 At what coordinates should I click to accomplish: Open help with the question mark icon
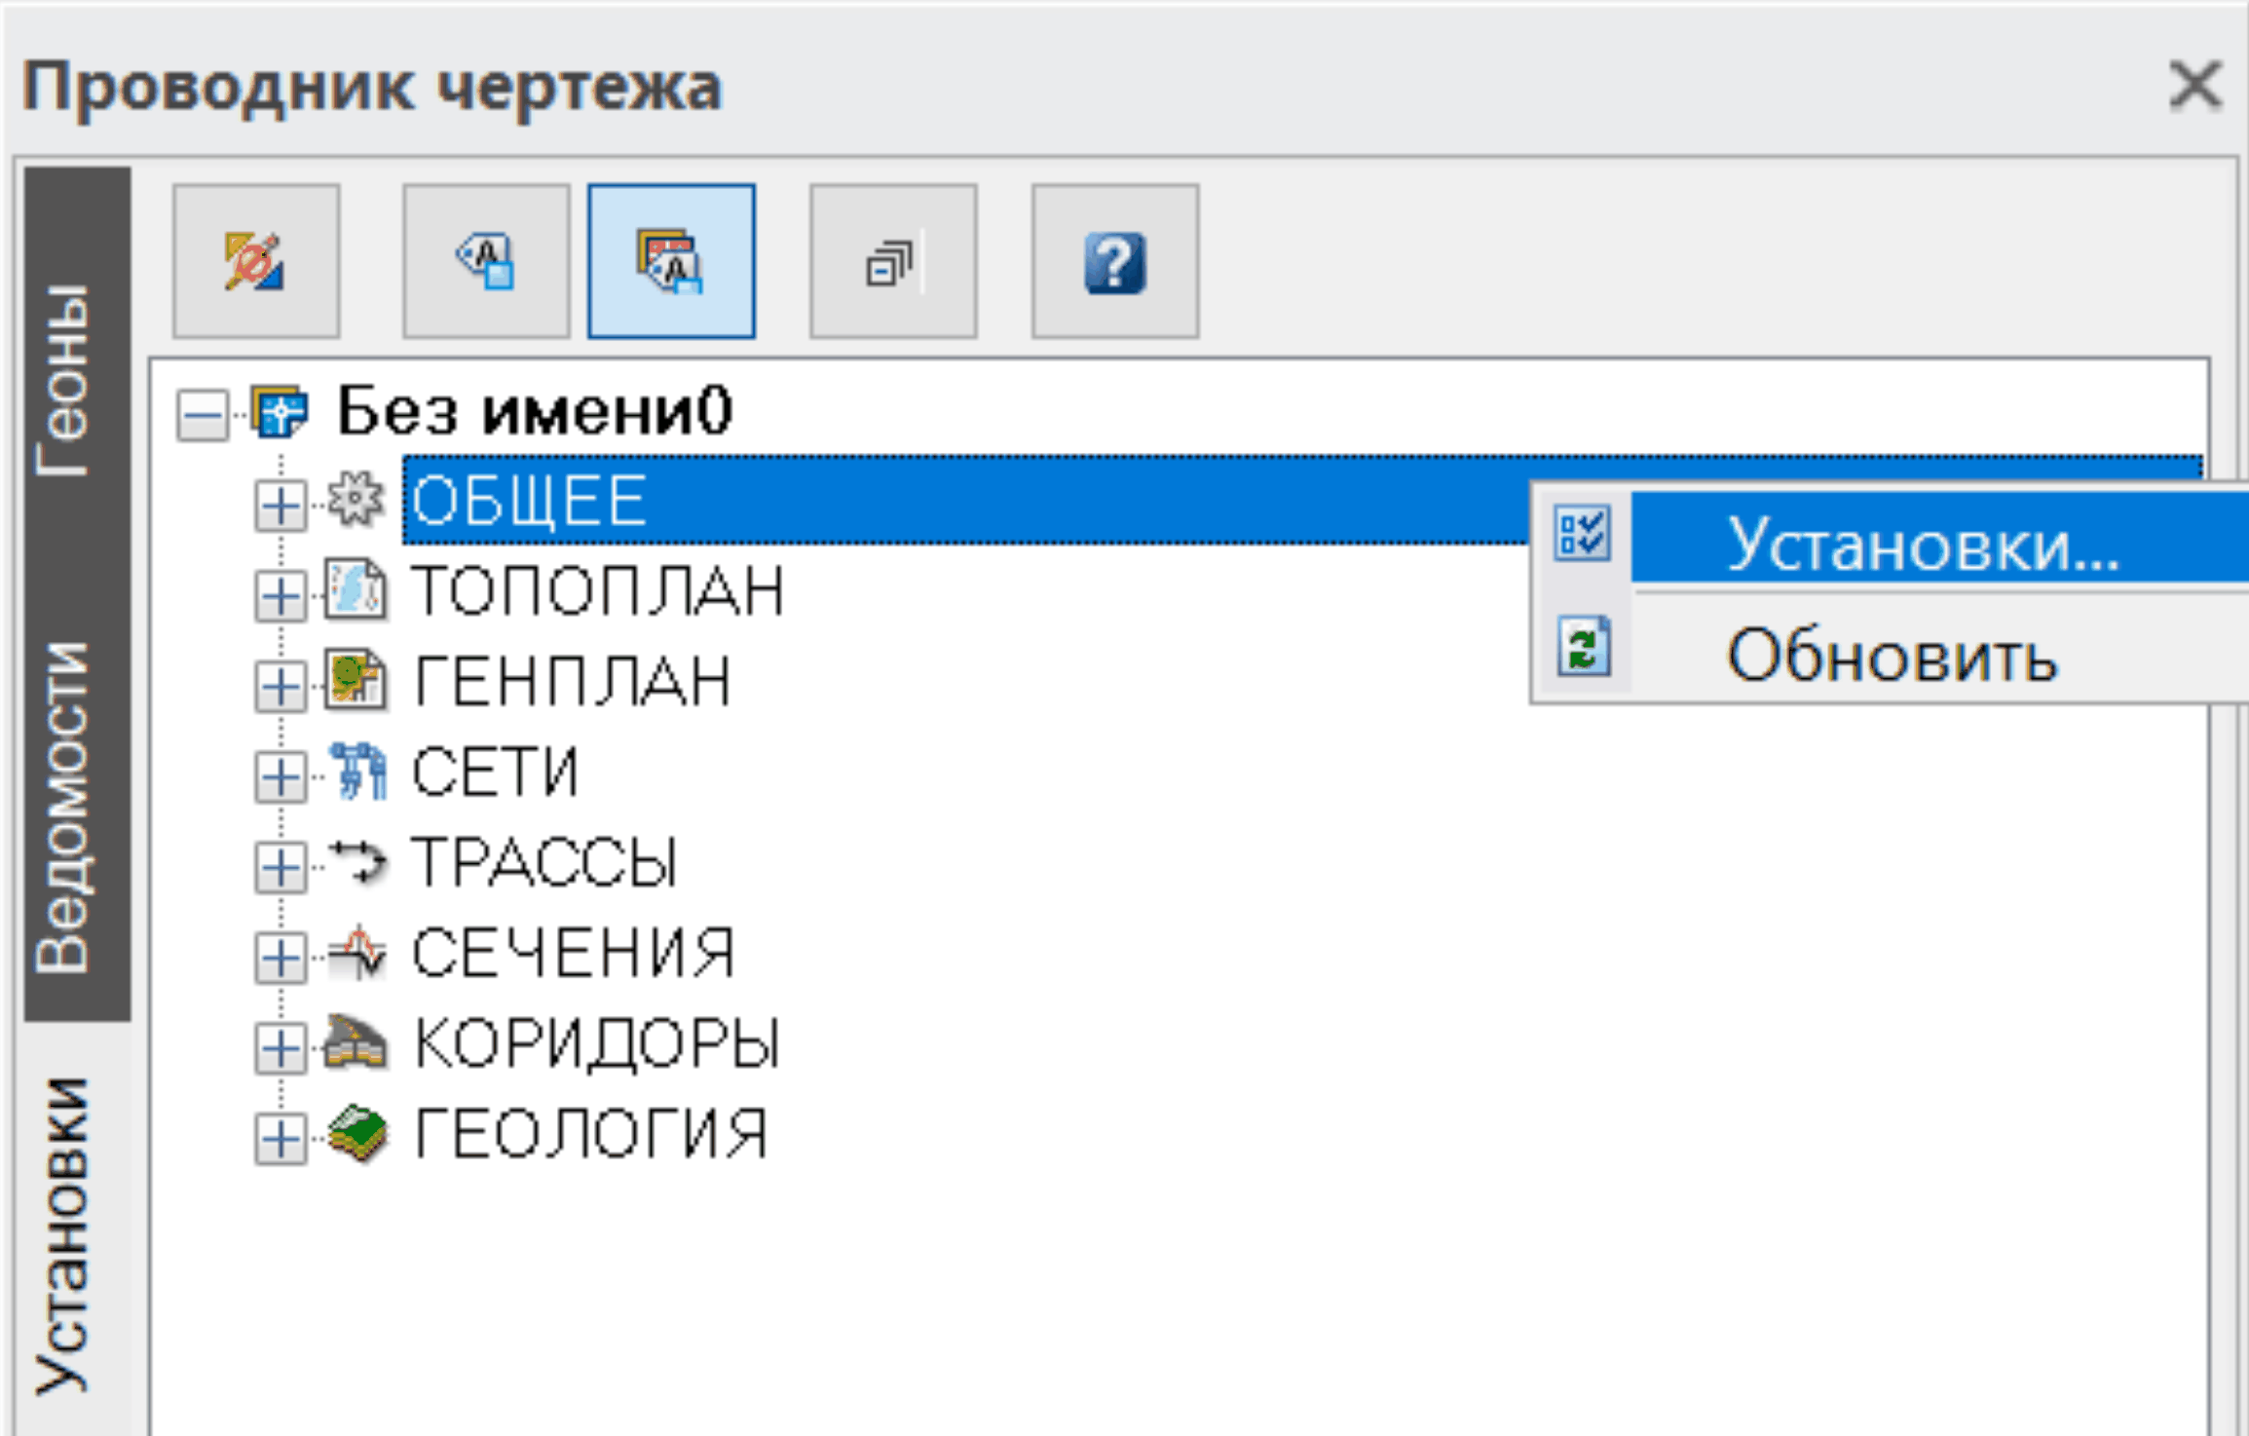pyautogui.click(x=1114, y=261)
